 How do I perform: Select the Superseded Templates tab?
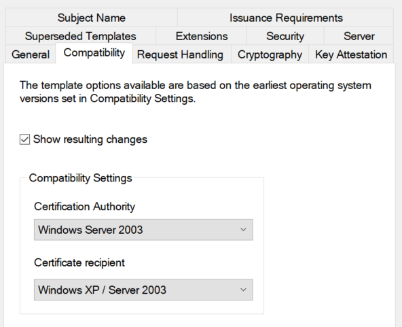click(81, 36)
